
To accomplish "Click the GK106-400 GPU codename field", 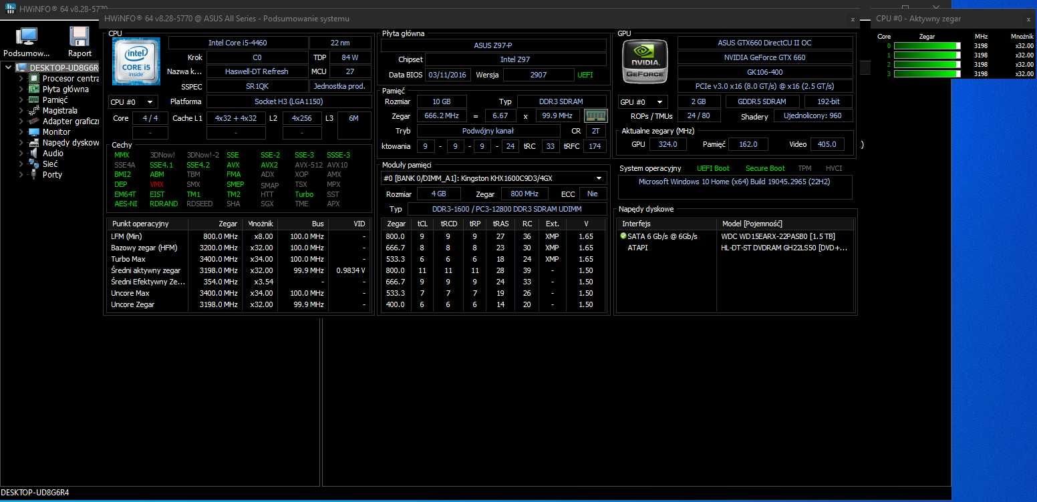I will pyautogui.click(x=765, y=72).
